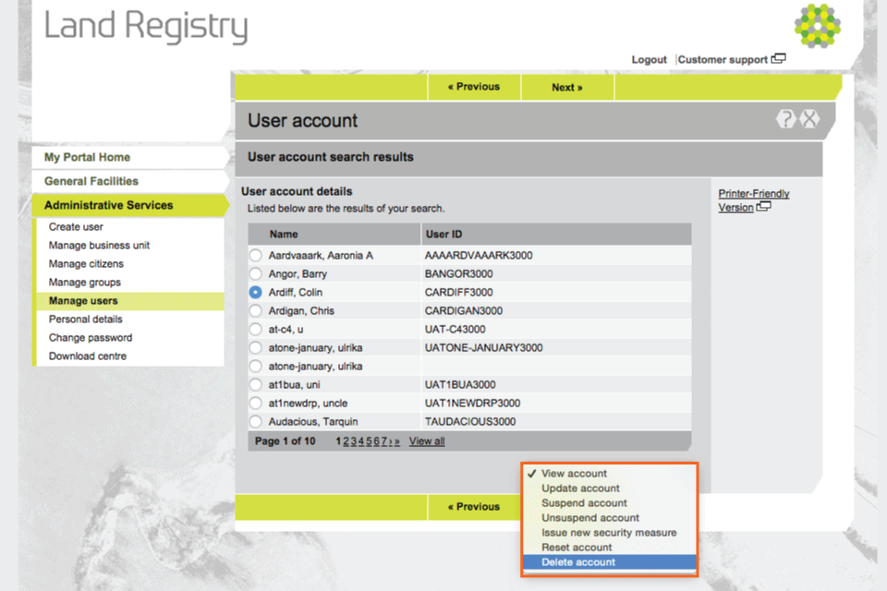
Task: Go to page 5 of results
Action: point(368,441)
